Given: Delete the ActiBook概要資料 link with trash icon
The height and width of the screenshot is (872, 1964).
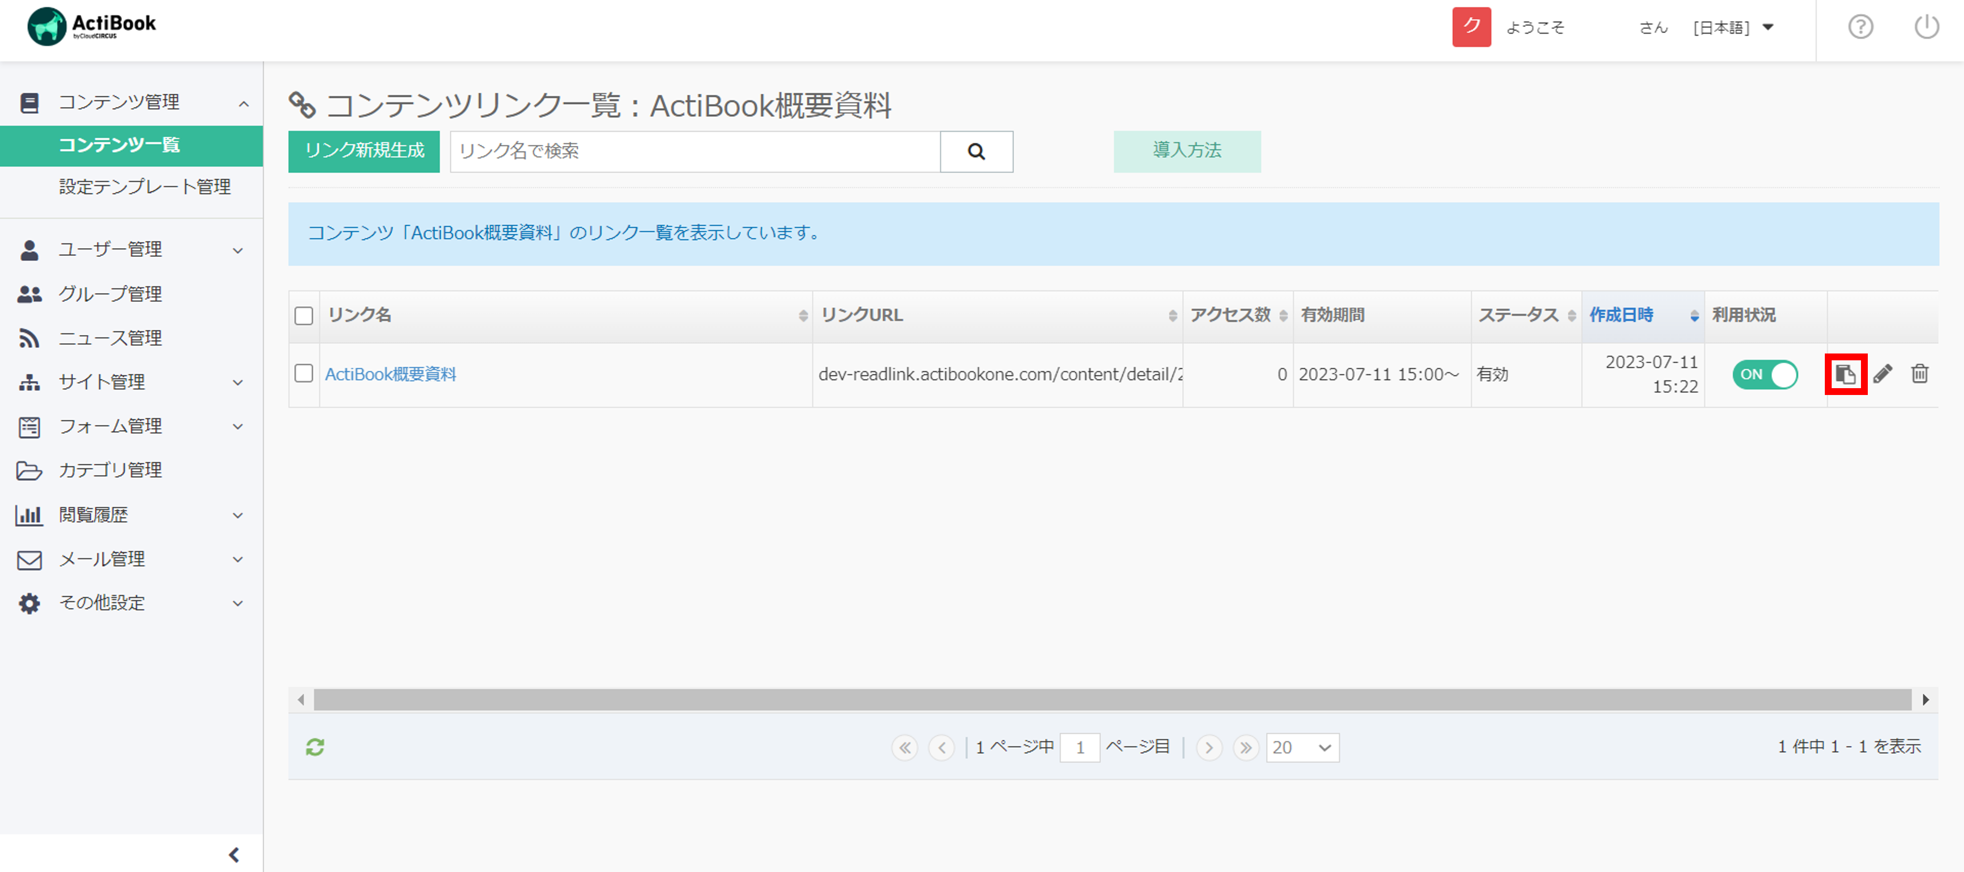Looking at the screenshot, I should click(1920, 374).
